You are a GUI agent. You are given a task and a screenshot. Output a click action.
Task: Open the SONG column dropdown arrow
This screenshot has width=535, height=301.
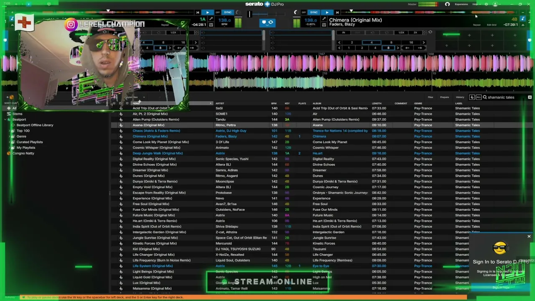coord(211,103)
